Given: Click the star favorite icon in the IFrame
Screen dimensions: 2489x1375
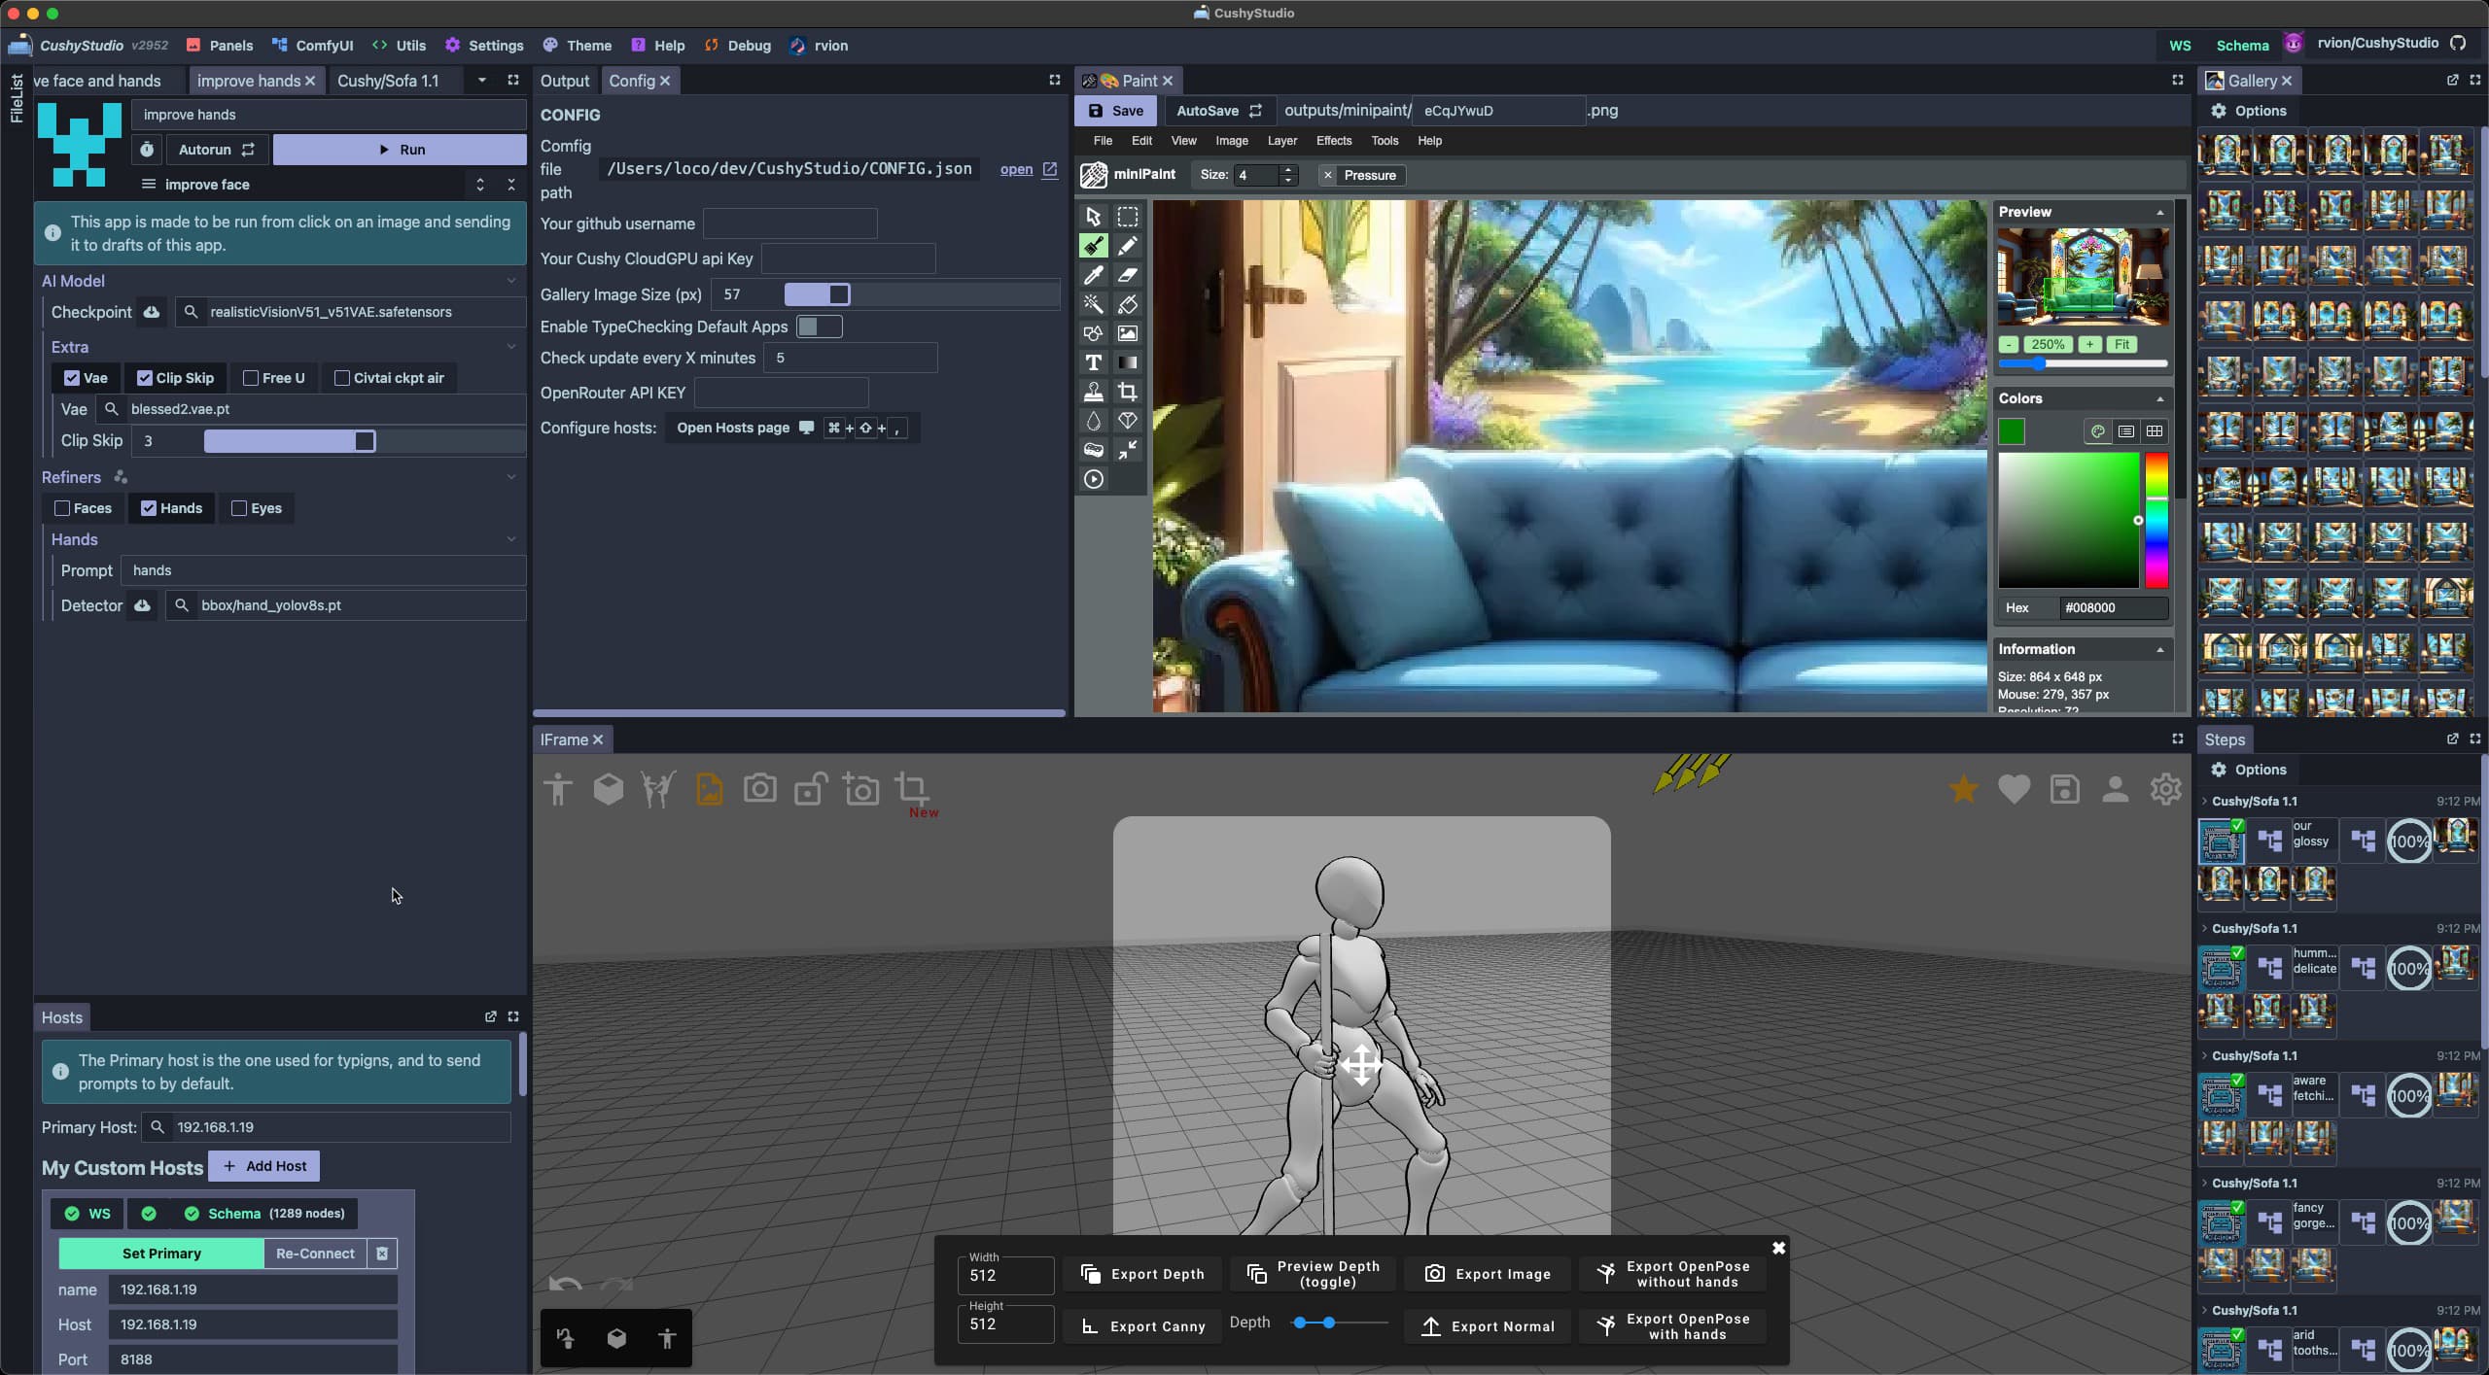Looking at the screenshot, I should point(1963,789).
